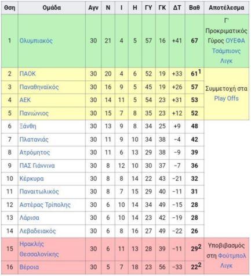Click the Παναιτωλικός link
The width and height of the screenshot is (251, 276).
[39, 192]
